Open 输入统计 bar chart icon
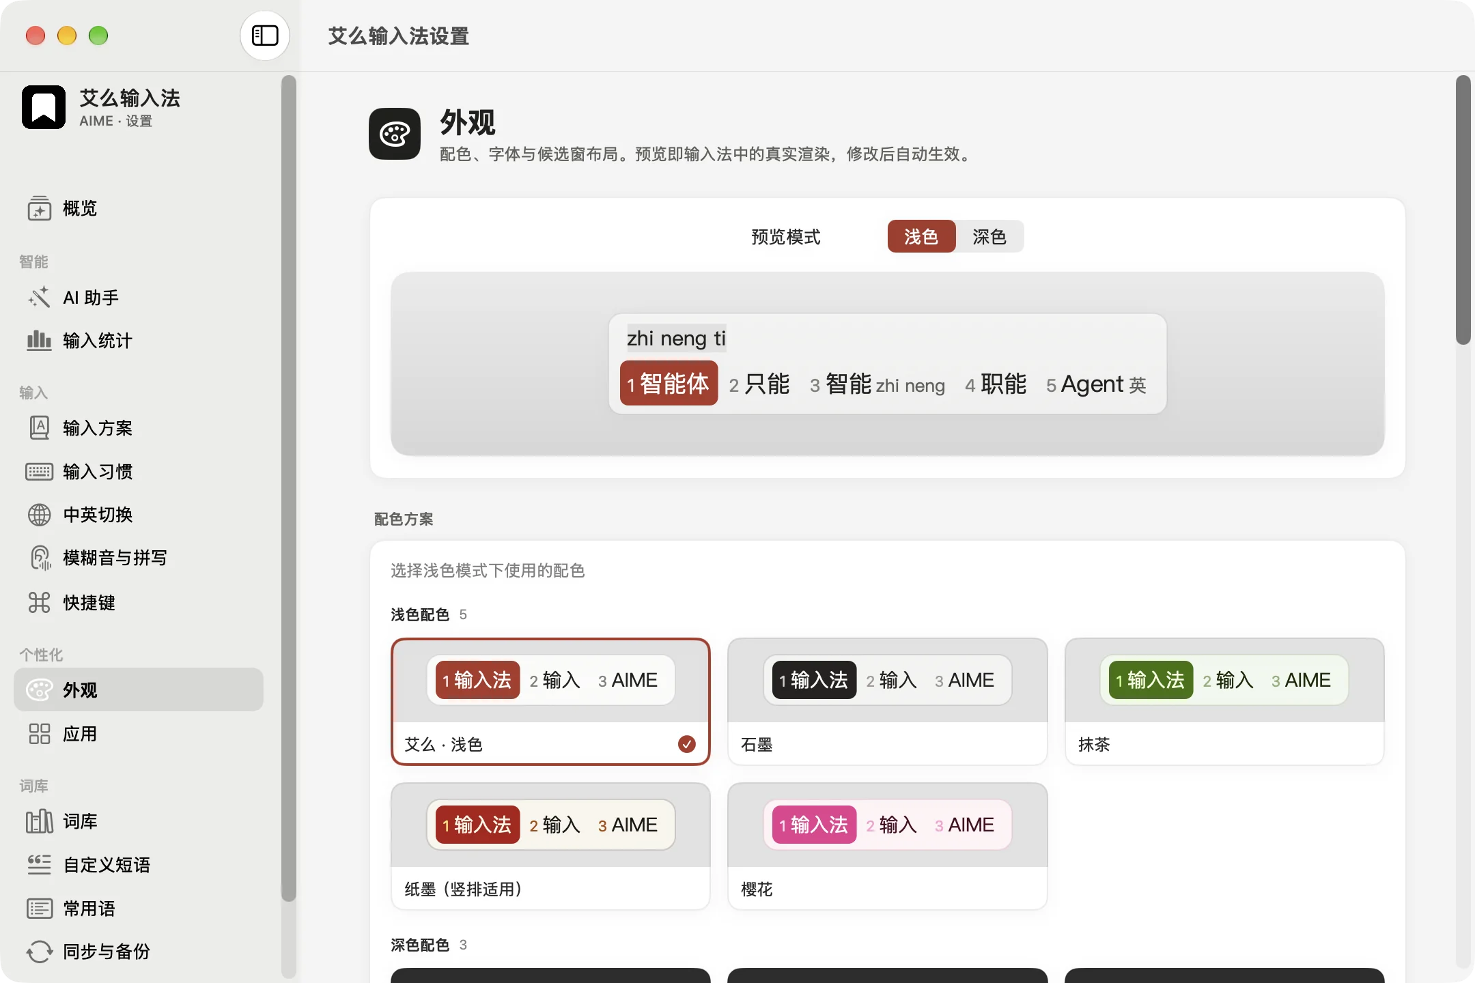The height and width of the screenshot is (983, 1475). tap(40, 340)
